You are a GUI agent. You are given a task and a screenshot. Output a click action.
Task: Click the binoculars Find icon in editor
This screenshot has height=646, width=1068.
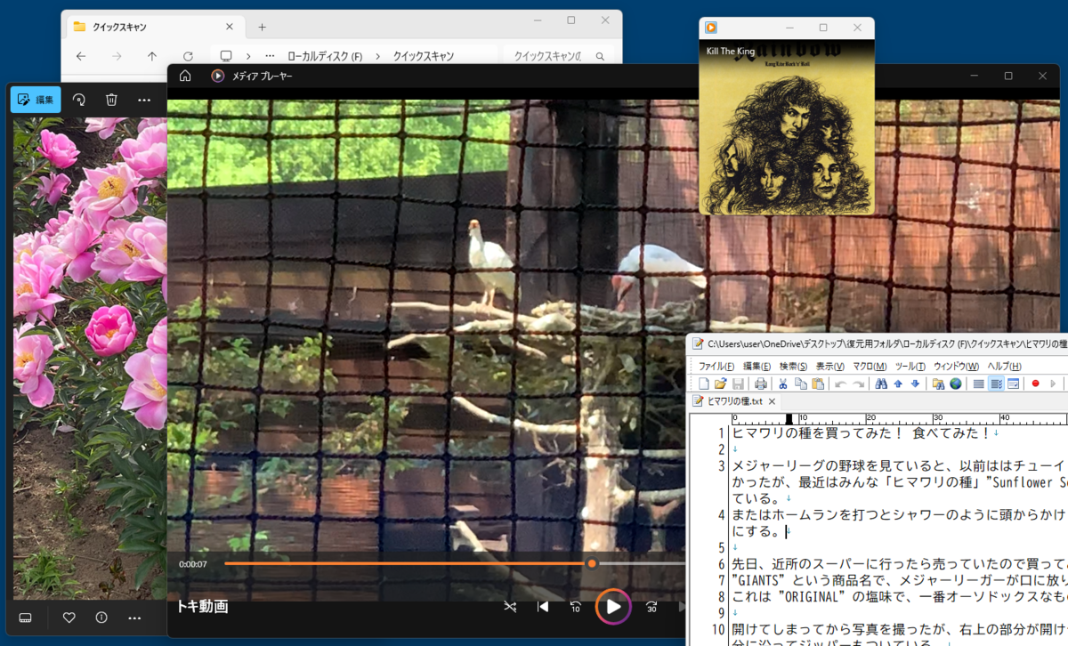[x=881, y=384]
